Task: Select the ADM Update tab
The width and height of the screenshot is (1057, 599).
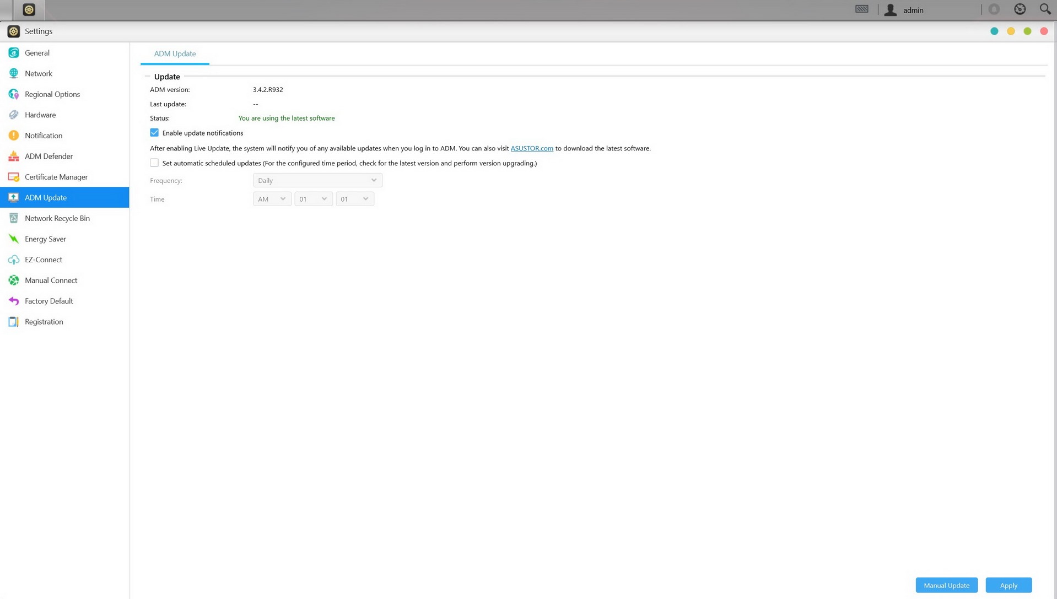Action: (175, 53)
